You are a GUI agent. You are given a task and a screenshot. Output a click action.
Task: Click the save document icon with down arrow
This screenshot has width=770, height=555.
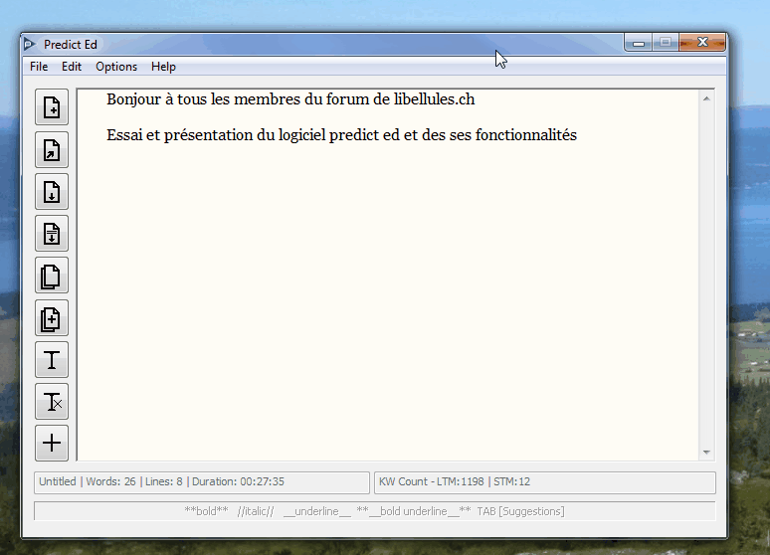pyautogui.click(x=52, y=192)
